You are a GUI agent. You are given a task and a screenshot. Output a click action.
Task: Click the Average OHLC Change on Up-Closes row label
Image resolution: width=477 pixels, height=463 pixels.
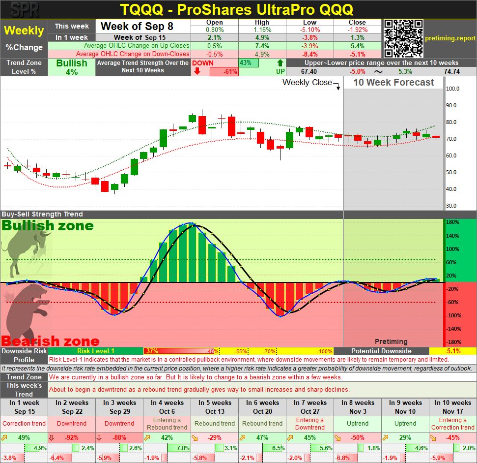click(137, 46)
